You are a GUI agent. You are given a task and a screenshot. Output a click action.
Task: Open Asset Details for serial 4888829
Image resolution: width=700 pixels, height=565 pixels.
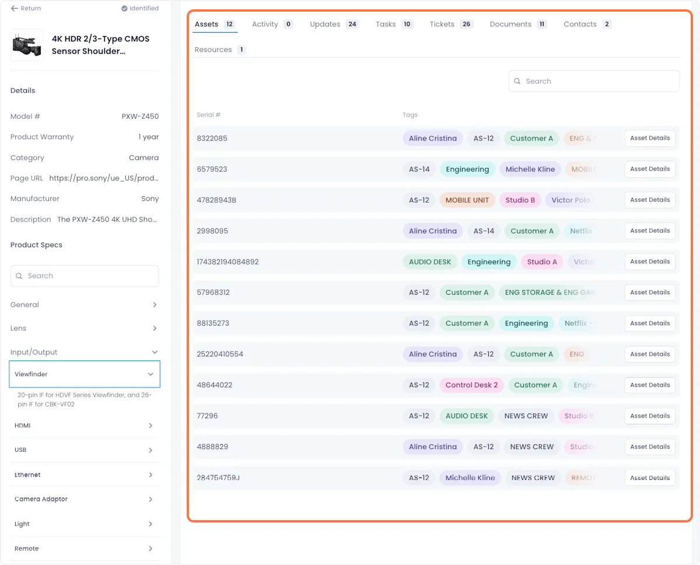650,447
